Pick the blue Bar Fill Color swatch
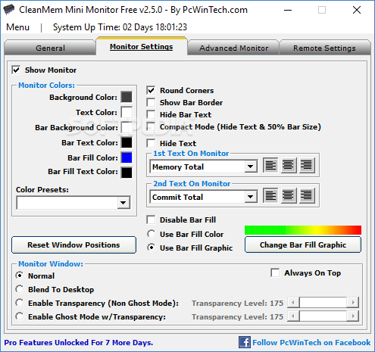 (127, 157)
